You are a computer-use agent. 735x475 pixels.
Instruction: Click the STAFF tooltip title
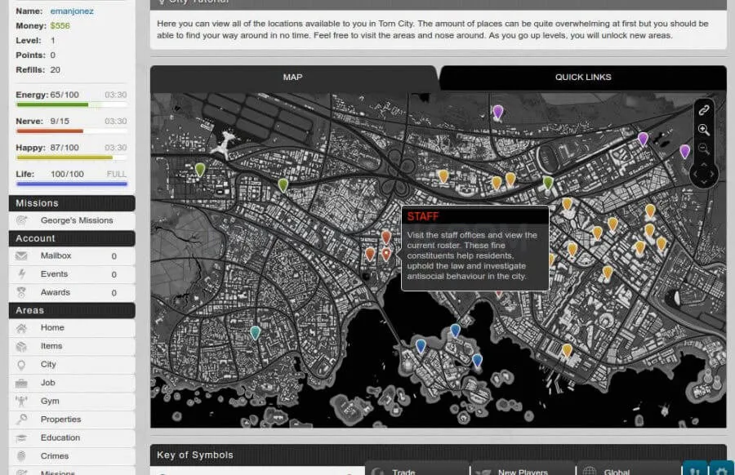coord(423,216)
